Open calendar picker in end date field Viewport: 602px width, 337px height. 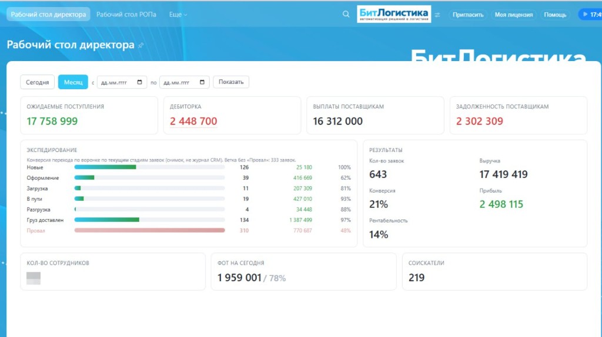202,82
